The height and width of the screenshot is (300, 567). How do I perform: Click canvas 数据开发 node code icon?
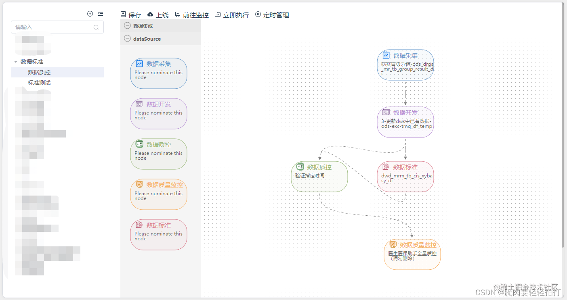(386, 112)
